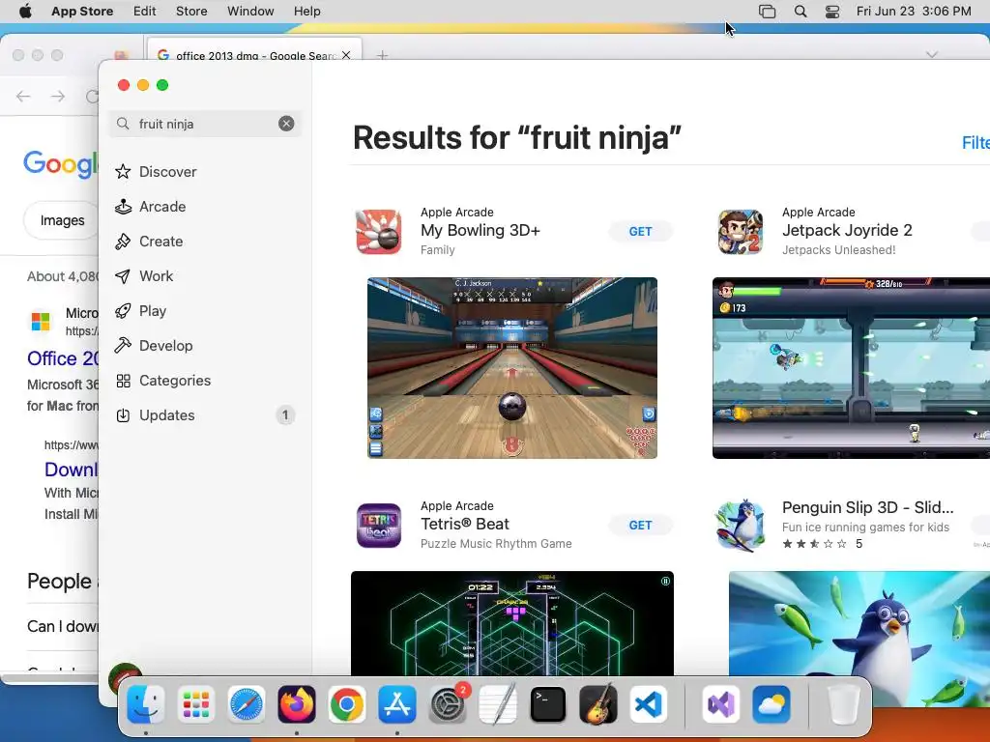Image resolution: width=990 pixels, height=742 pixels.
Task: Click the fruit ninja search field
Action: click(205, 124)
